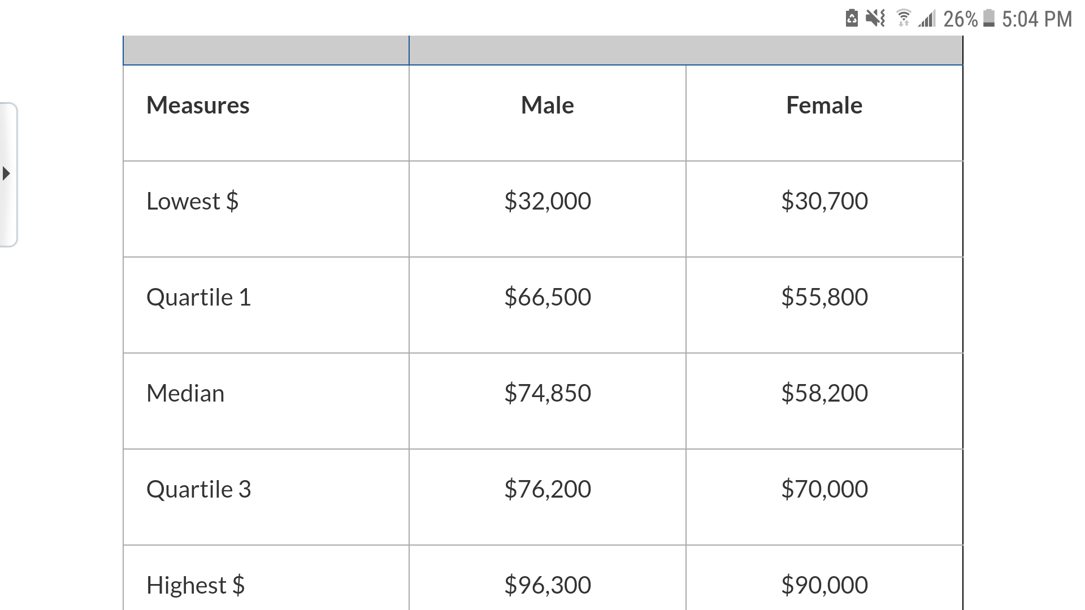
Task: Click the male highest value $96,300
Action: click(548, 585)
